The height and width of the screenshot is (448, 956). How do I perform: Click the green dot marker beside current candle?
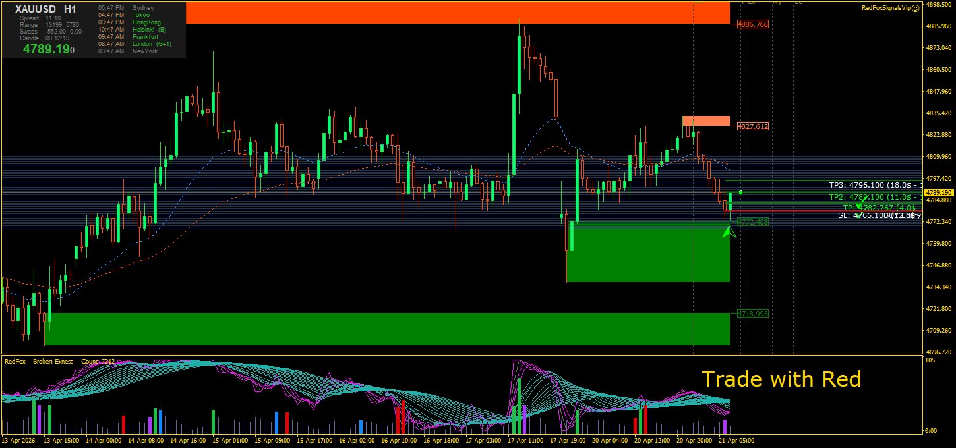742,192
